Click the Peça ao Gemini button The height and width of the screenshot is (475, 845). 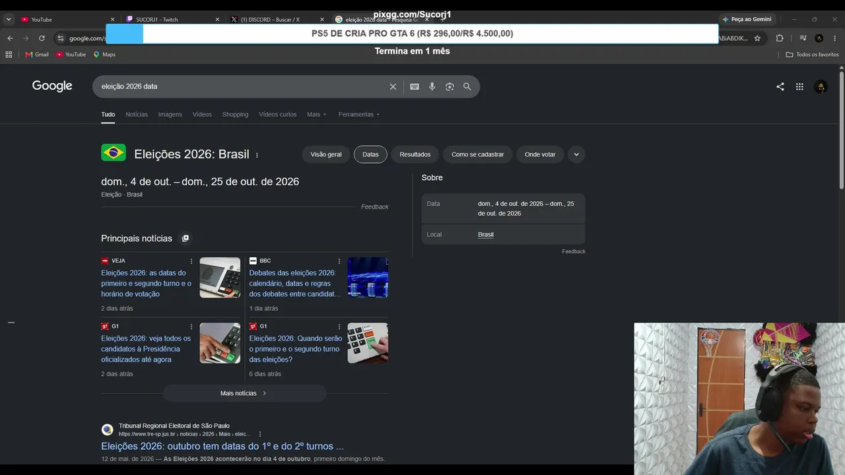[747, 20]
